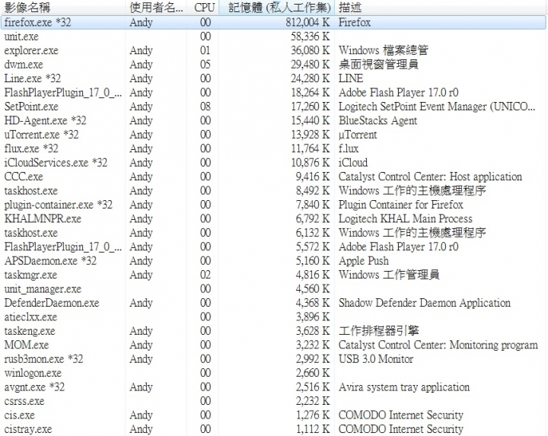Click the 17,260 K memory value
Viewport: 548px width, 436px height.
[311, 107]
